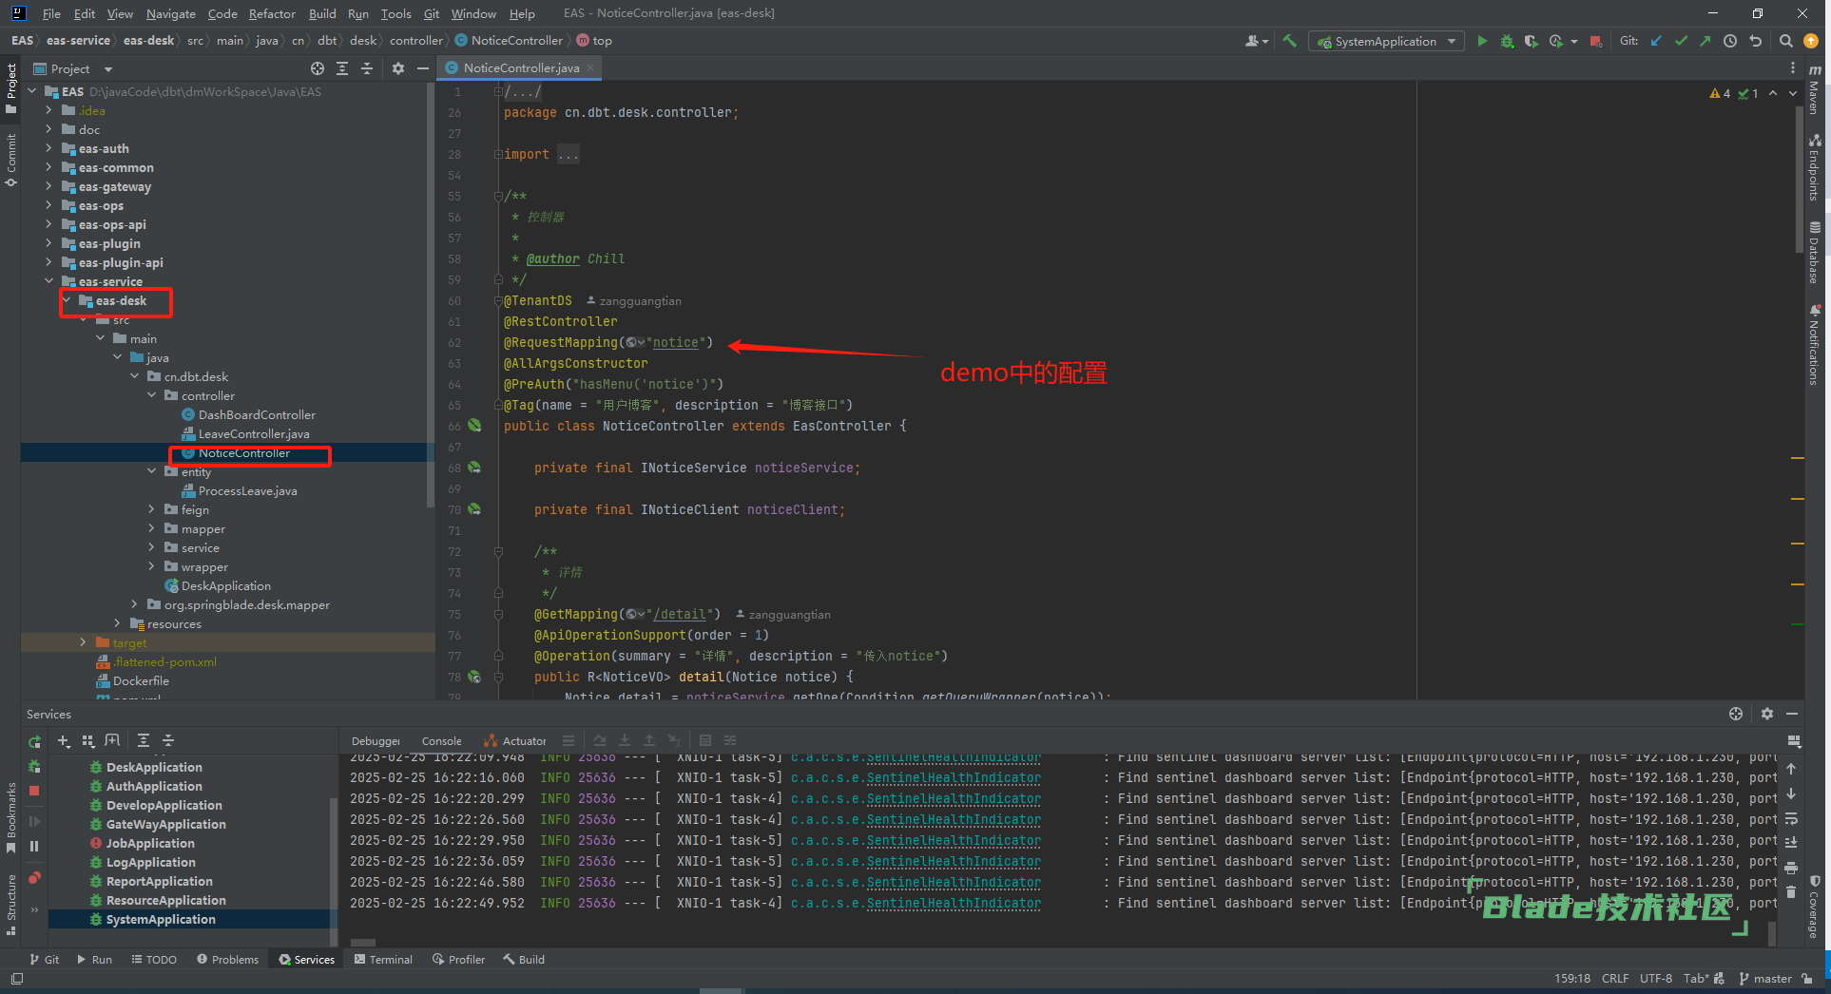The height and width of the screenshot is (994, 1831).
Task: Collapse all in Project panel toolbar
Action: (x=367, y=68)
